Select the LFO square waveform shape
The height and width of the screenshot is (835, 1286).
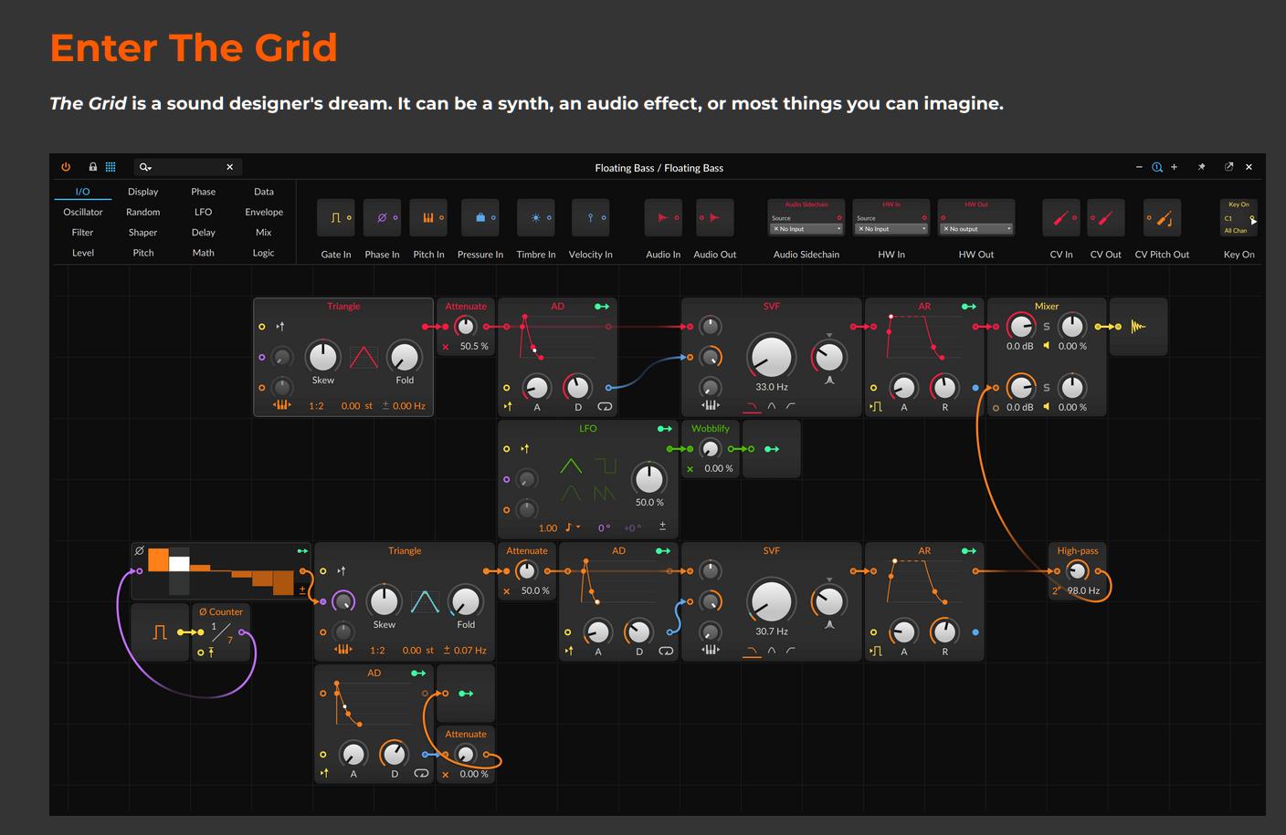tap(605, 466)
